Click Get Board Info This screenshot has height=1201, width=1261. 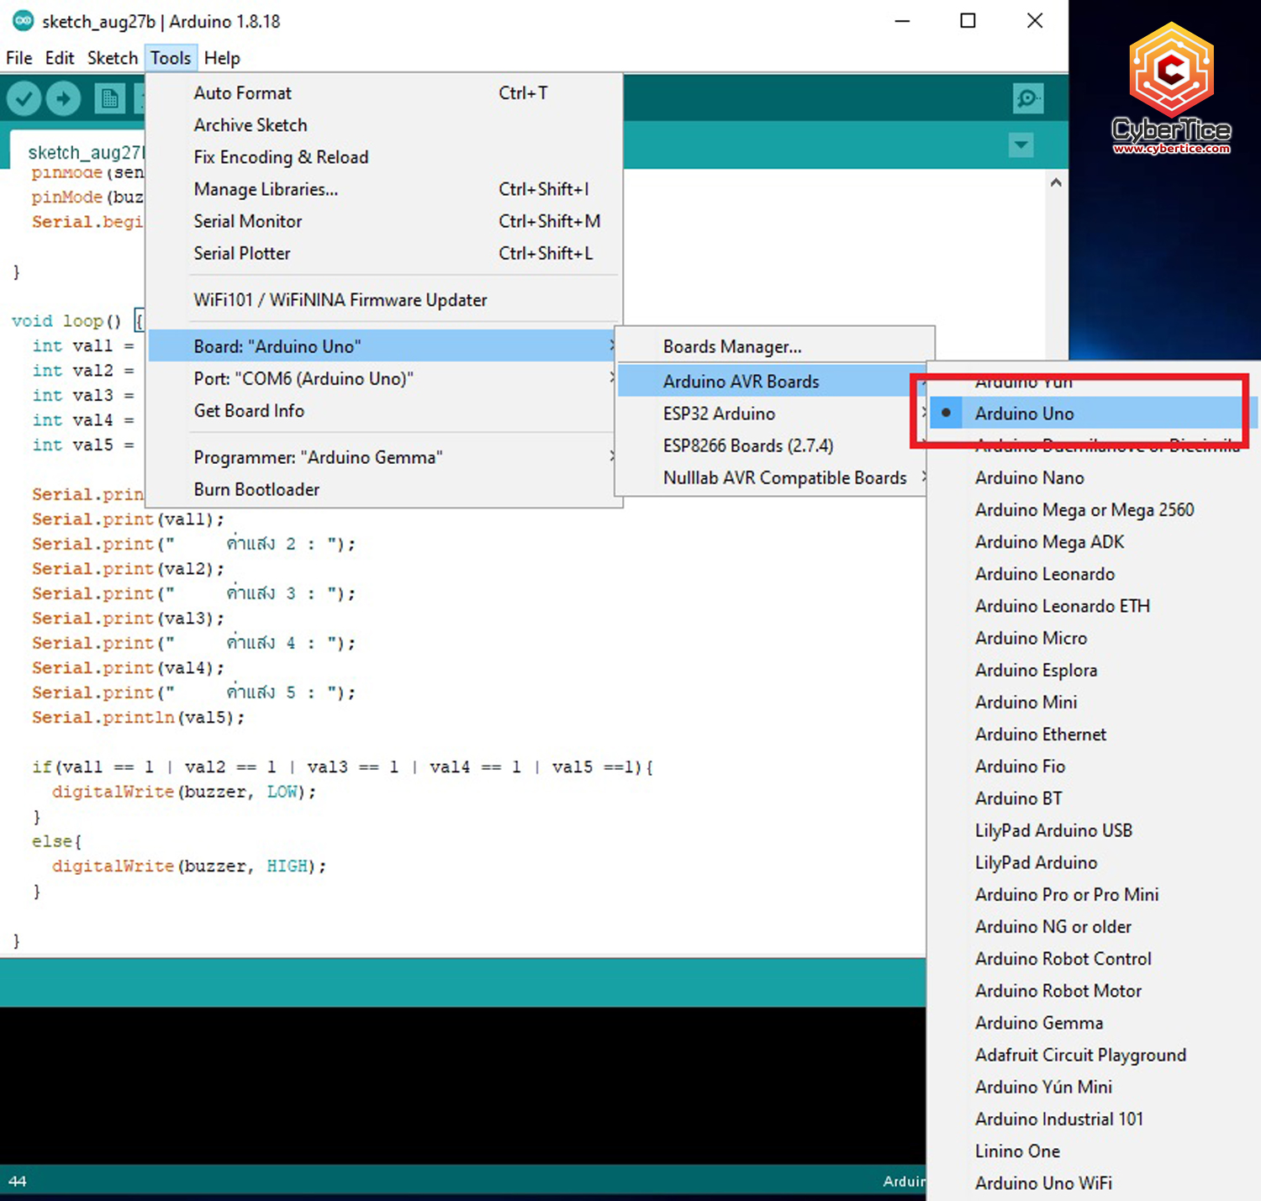coord(249,411)
